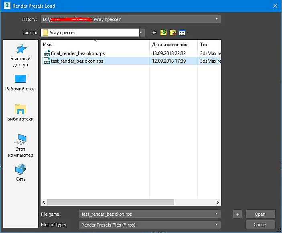Click the Look in folder name field
282x233 pixels.
click(x=90, y=33)
